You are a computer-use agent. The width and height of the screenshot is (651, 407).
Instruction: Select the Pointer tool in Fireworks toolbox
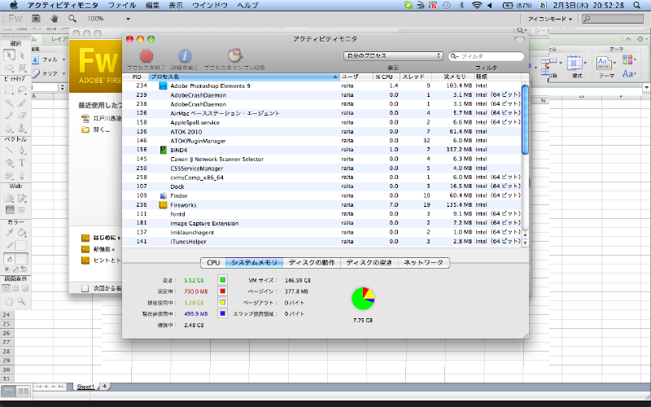pos(9,55)
